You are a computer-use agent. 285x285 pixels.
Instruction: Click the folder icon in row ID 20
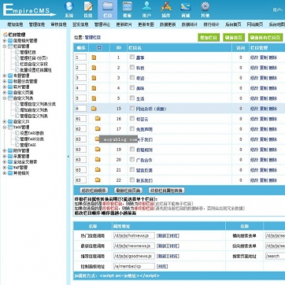pos(98,160)
